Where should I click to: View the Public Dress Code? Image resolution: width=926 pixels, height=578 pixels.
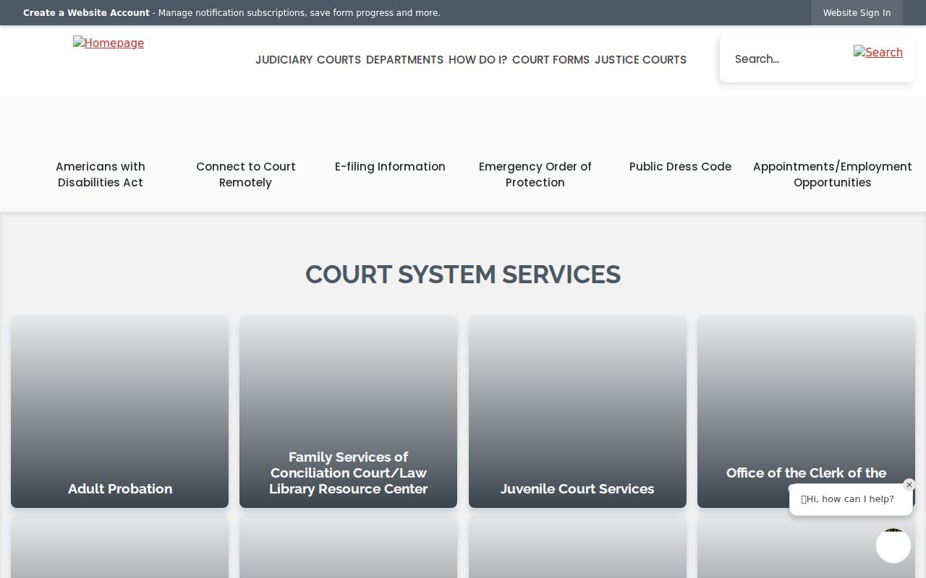680,166
